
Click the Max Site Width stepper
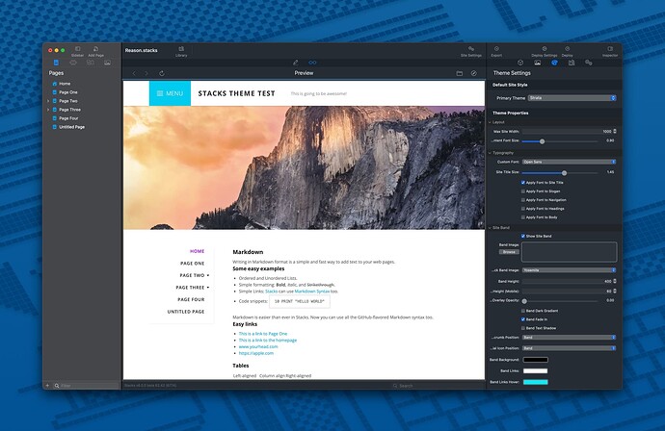615,131
